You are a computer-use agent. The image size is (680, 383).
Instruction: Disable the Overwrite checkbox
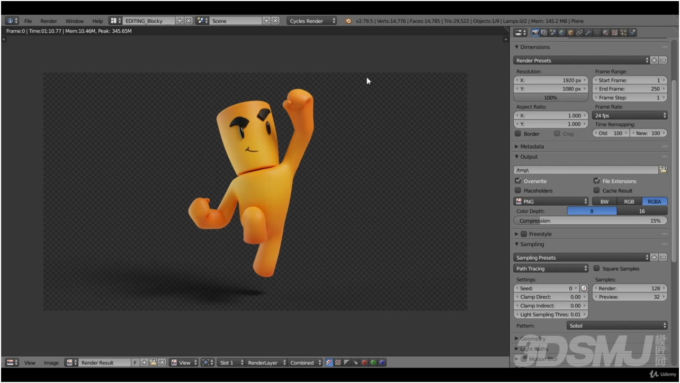point(518,181)
